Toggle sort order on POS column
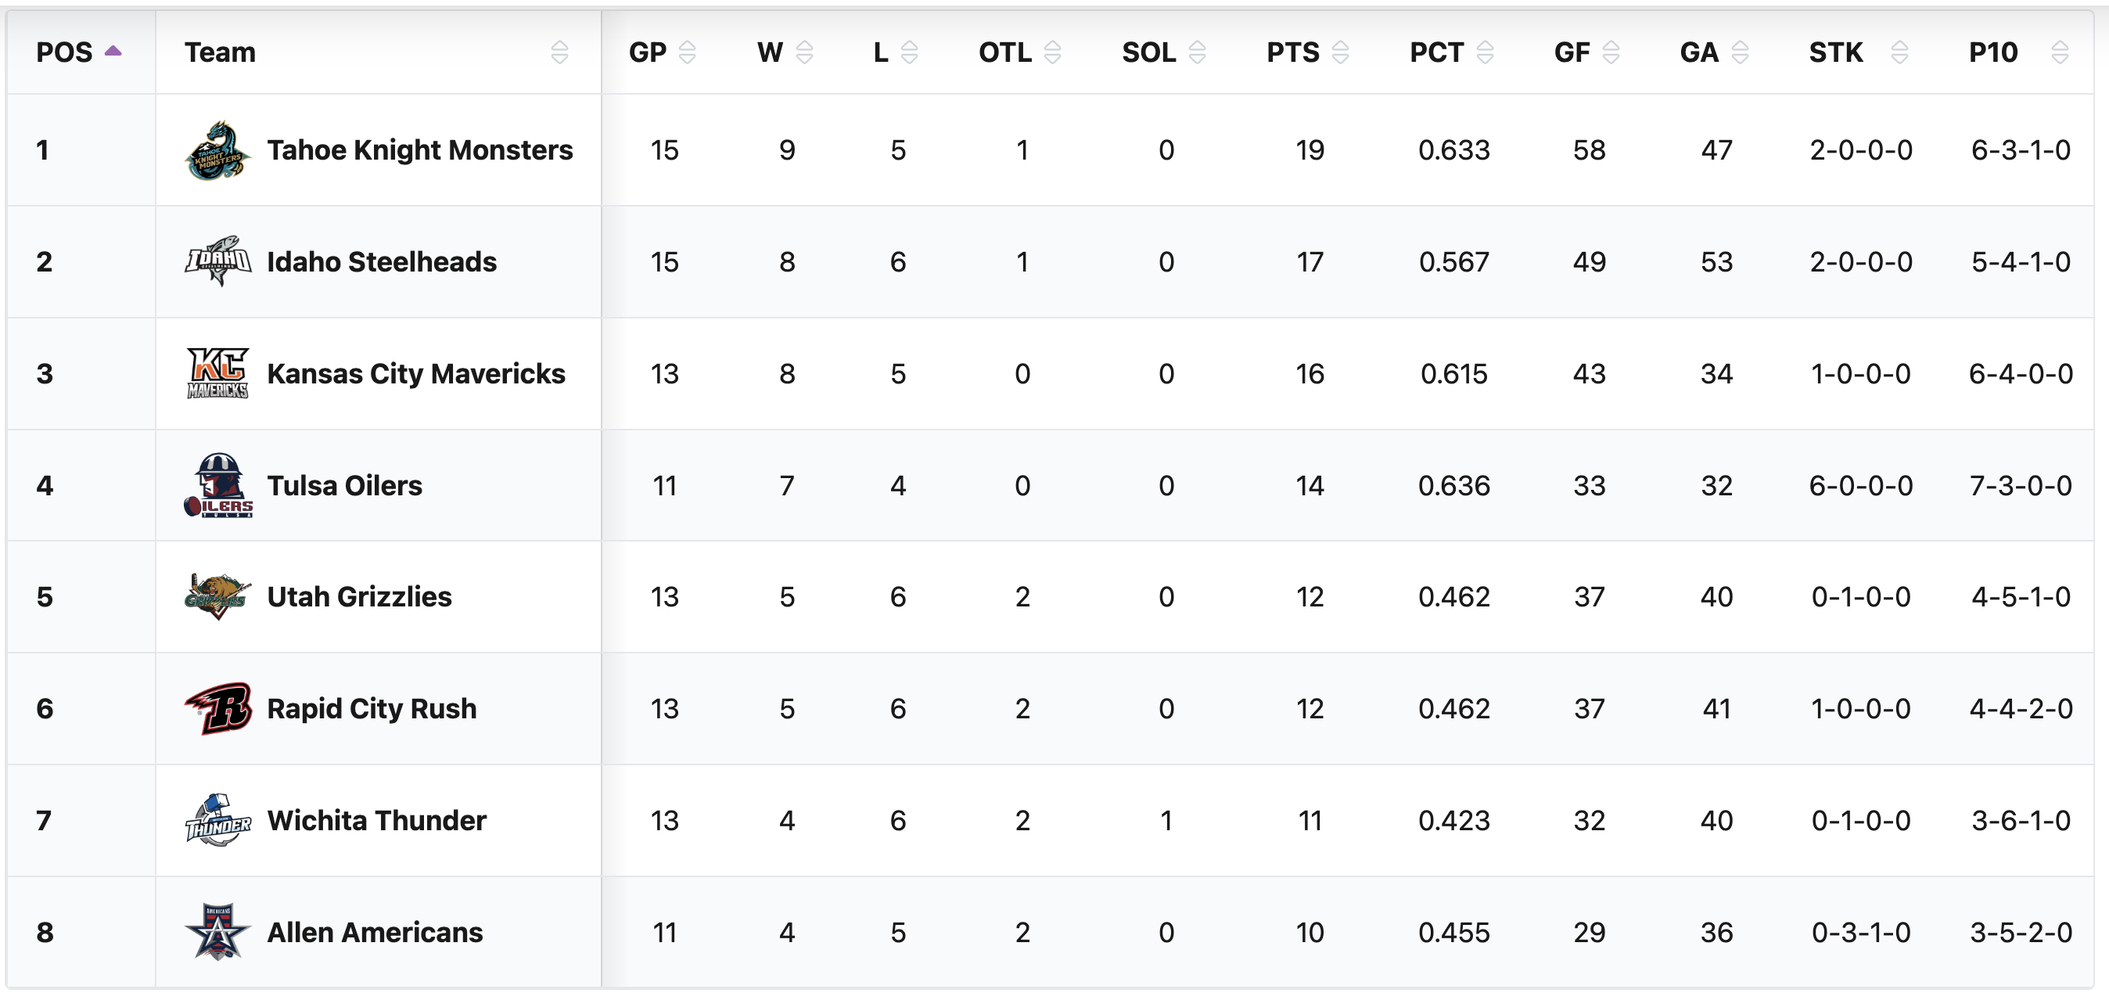Screen dimensions: 2109x993 point(113,52)
